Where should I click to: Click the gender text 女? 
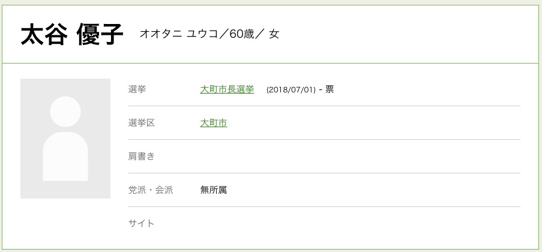pyautogui.click(x=274, y=34)
